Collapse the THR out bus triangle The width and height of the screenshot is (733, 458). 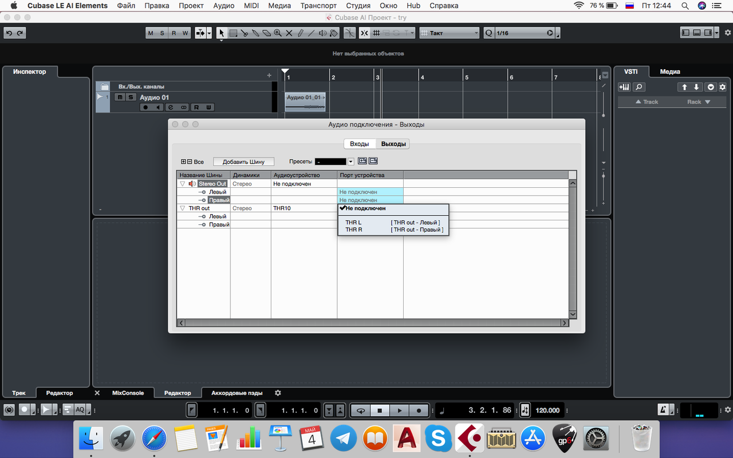pos(182,208)
